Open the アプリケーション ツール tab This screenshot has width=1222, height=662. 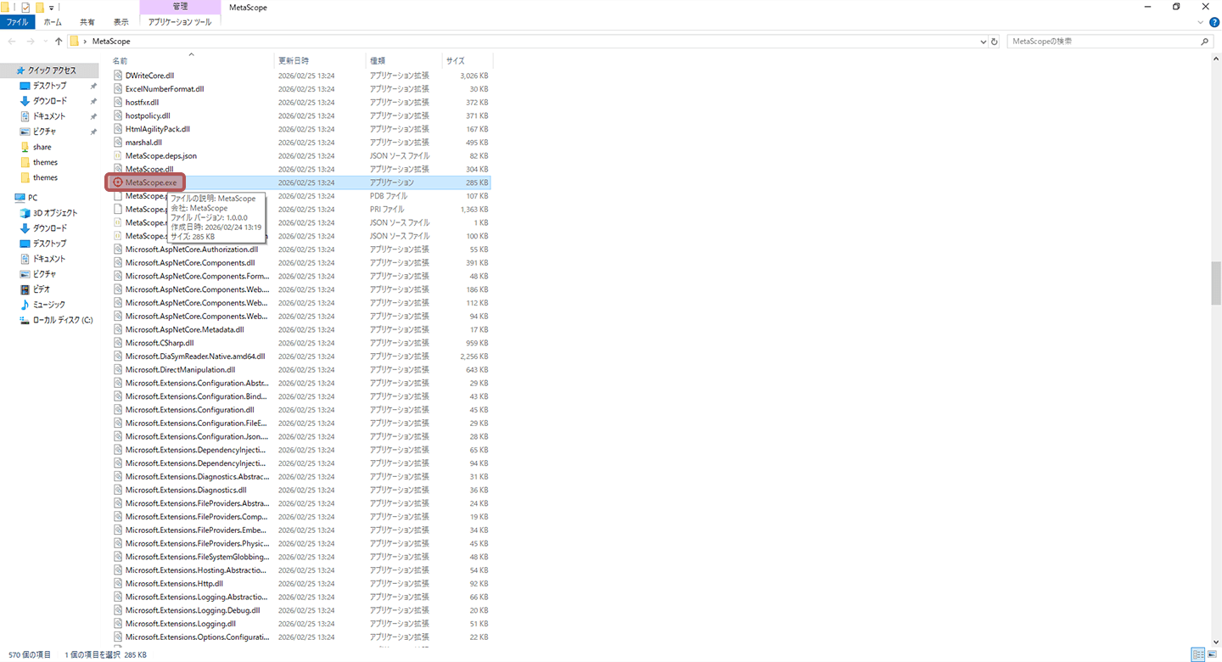(179, 22)
